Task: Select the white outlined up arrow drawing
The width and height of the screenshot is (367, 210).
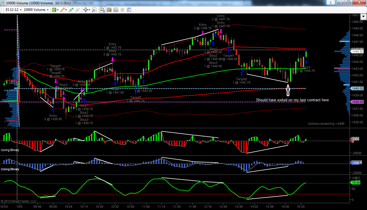Action: (x=288, y=90)
